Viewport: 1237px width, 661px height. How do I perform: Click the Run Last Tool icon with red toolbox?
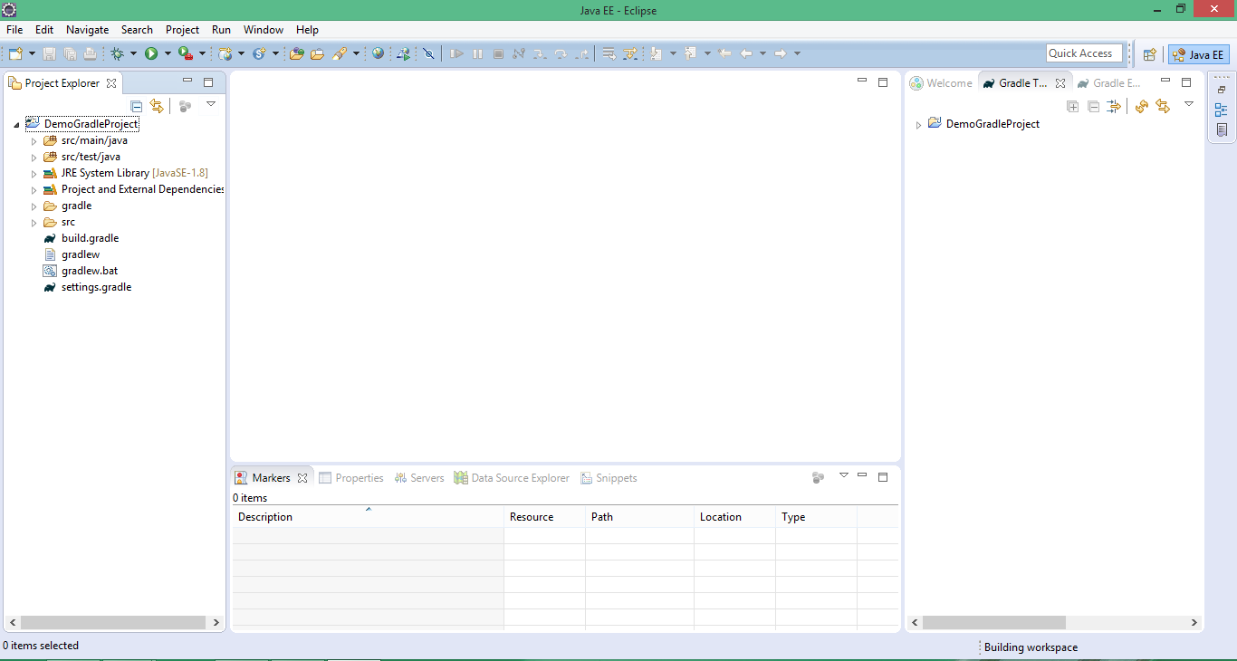point(185,54)
